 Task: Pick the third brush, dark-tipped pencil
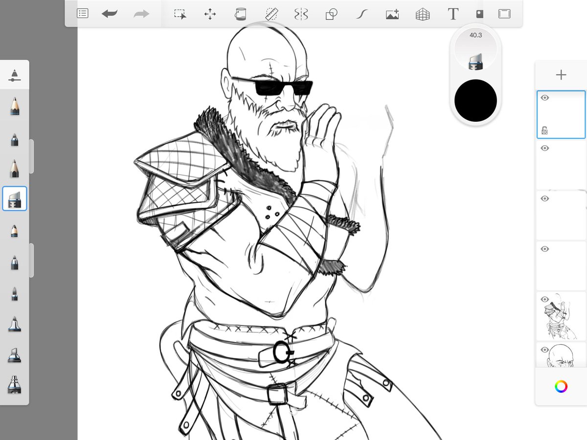coord(15,169)
